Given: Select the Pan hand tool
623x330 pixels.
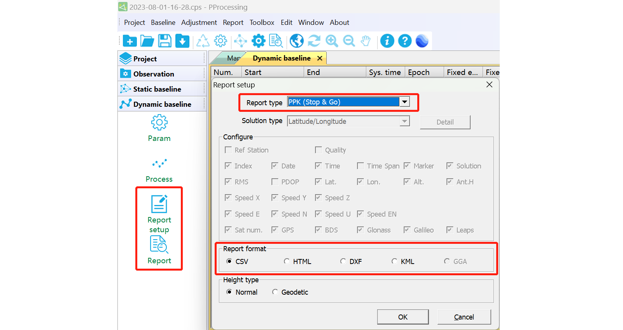Looking at the screenshot, I should [x=366, y=41].
